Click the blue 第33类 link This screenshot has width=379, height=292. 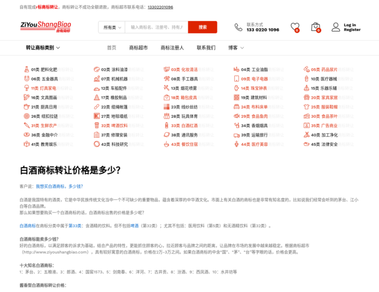[75, 225]
